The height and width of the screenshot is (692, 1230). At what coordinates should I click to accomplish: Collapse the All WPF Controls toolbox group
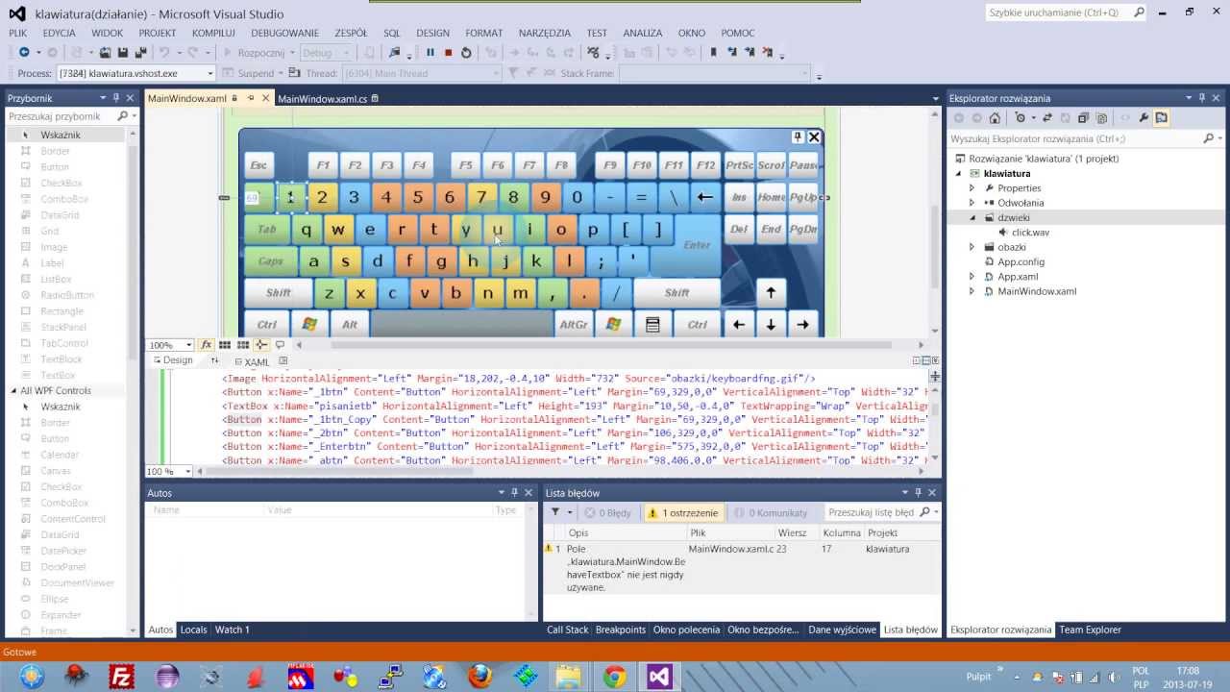pos(13,391)
